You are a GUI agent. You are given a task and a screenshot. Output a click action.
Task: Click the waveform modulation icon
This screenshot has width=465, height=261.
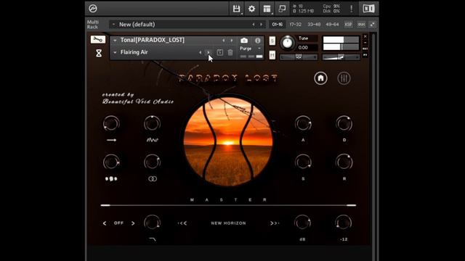click(152, 140)
